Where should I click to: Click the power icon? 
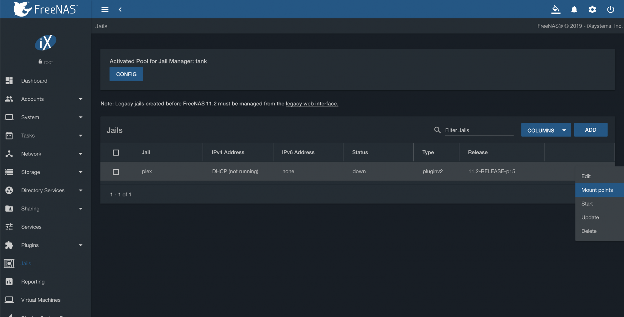611,9
